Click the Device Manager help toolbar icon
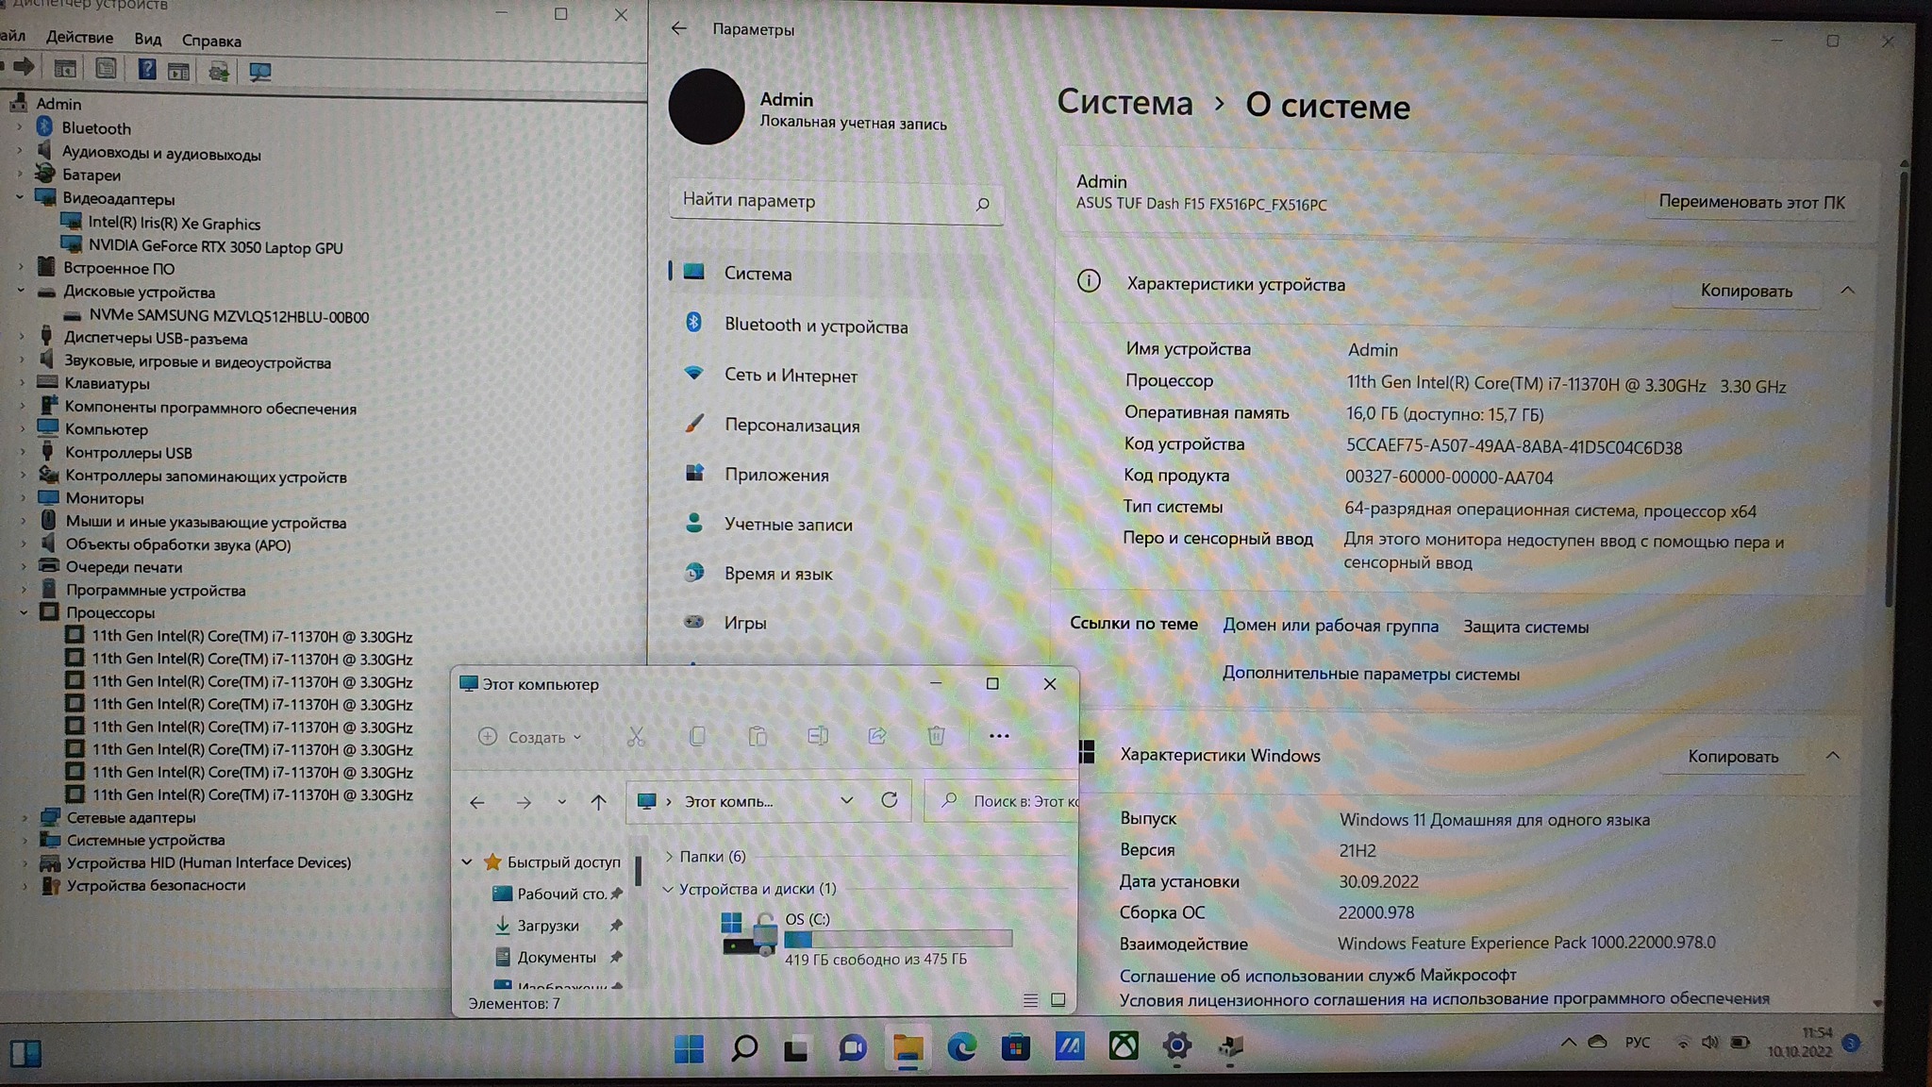This screenshot has height=1087, width=1932. (x=146, y=70)
